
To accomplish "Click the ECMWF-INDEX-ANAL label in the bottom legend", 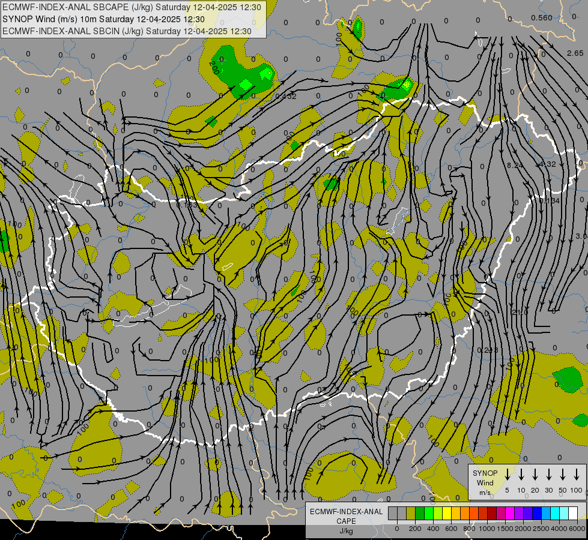I will coord(346,512).
